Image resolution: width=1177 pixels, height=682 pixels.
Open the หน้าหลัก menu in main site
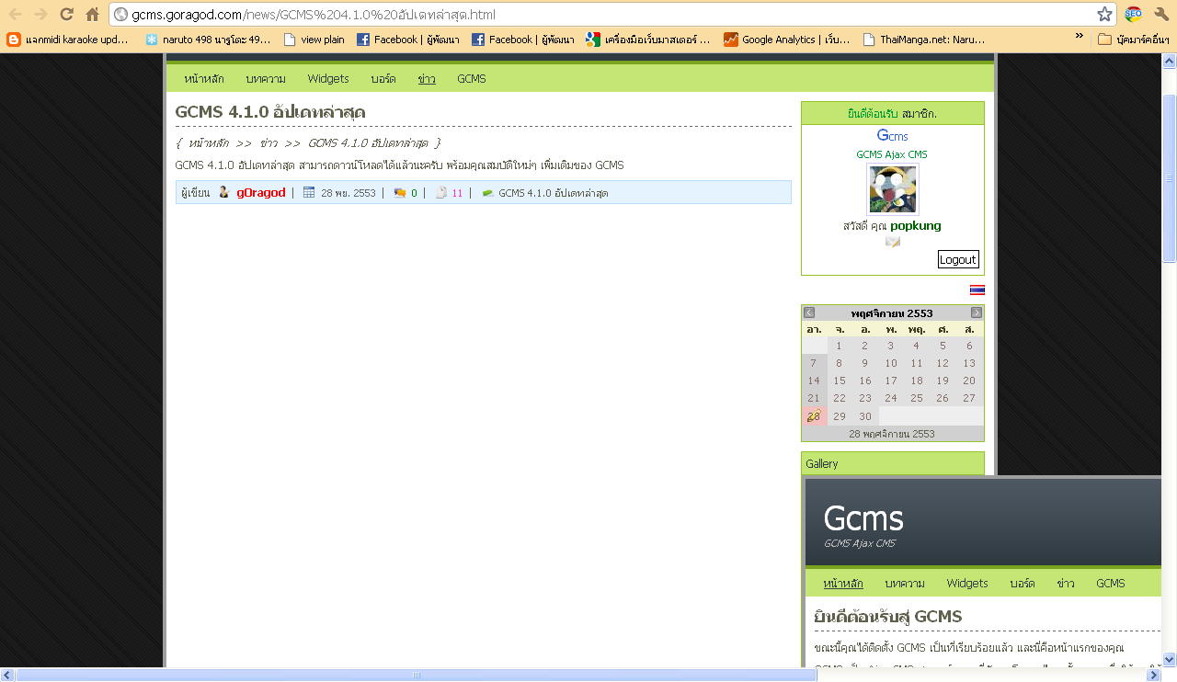click(203, 79)
